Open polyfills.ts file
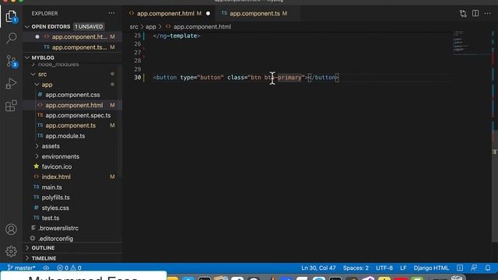 click(x=55, y=198)
